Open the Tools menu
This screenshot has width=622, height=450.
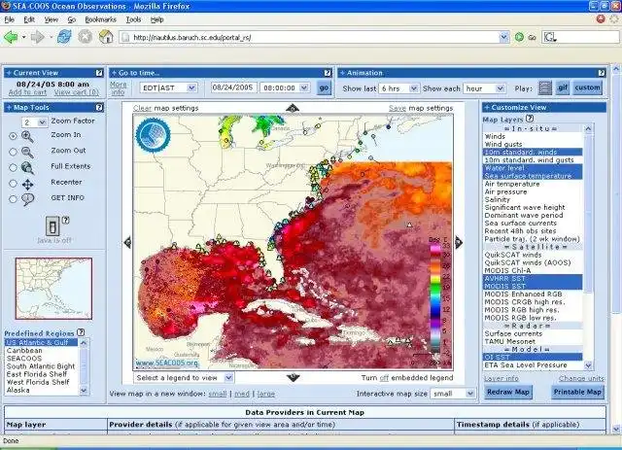pos(133,19)
